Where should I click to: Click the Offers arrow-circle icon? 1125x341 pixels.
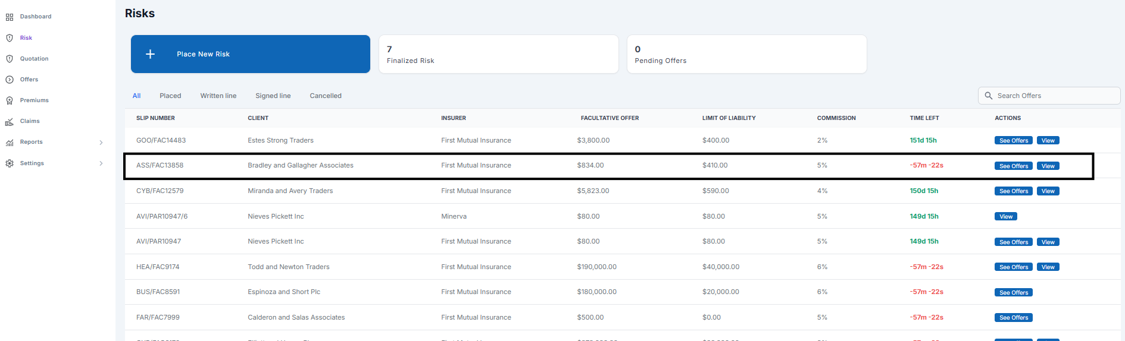(x=10, y=80)
